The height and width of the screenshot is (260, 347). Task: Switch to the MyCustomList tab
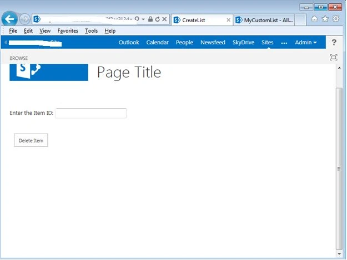click(x=264, y=20)
